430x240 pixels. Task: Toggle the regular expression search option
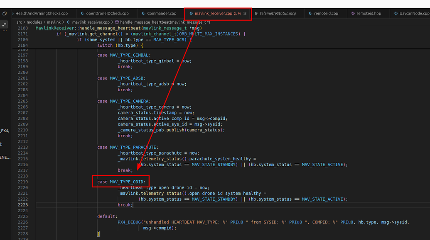tap(5, 24)
